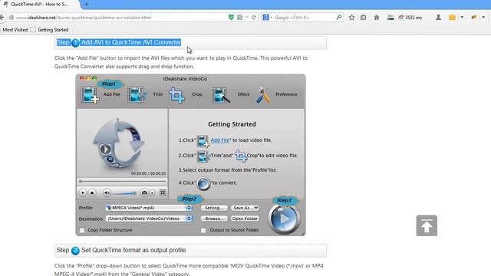Click the heading 'Set QuickTime format as output profile'
Image resolution: width=491 pixels, height=276 pixels.
pos(133,250)
